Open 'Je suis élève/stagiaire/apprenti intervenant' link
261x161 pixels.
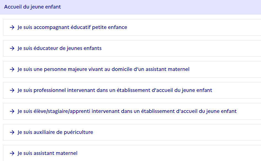pyautogui.click(x=127, y=111)
